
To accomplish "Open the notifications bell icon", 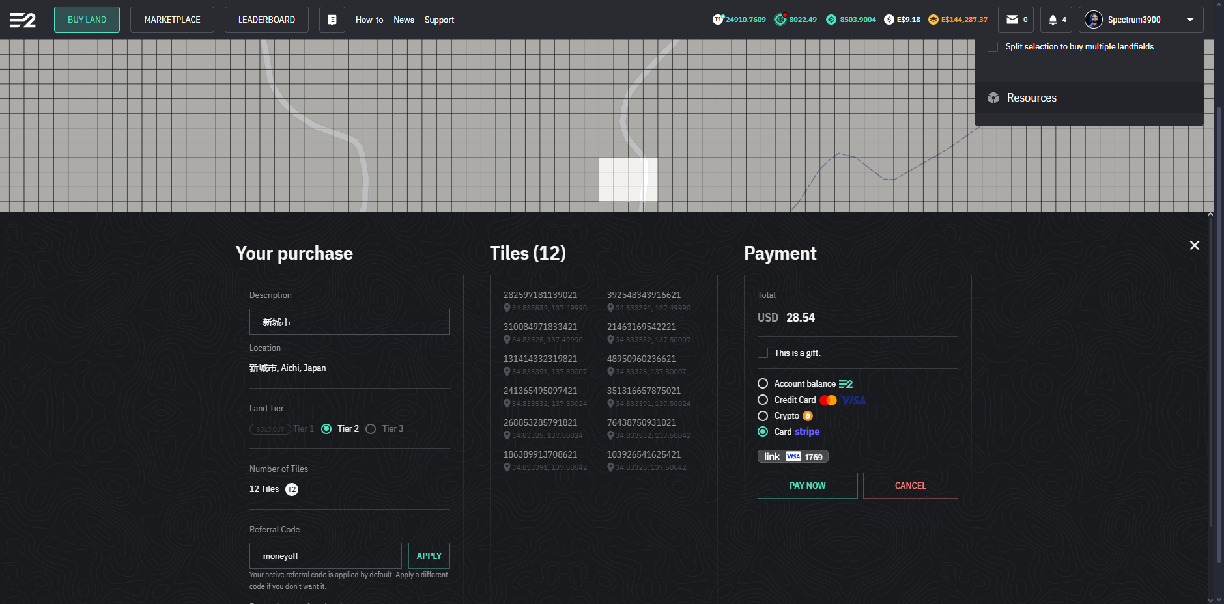I will click(1052, 20).
